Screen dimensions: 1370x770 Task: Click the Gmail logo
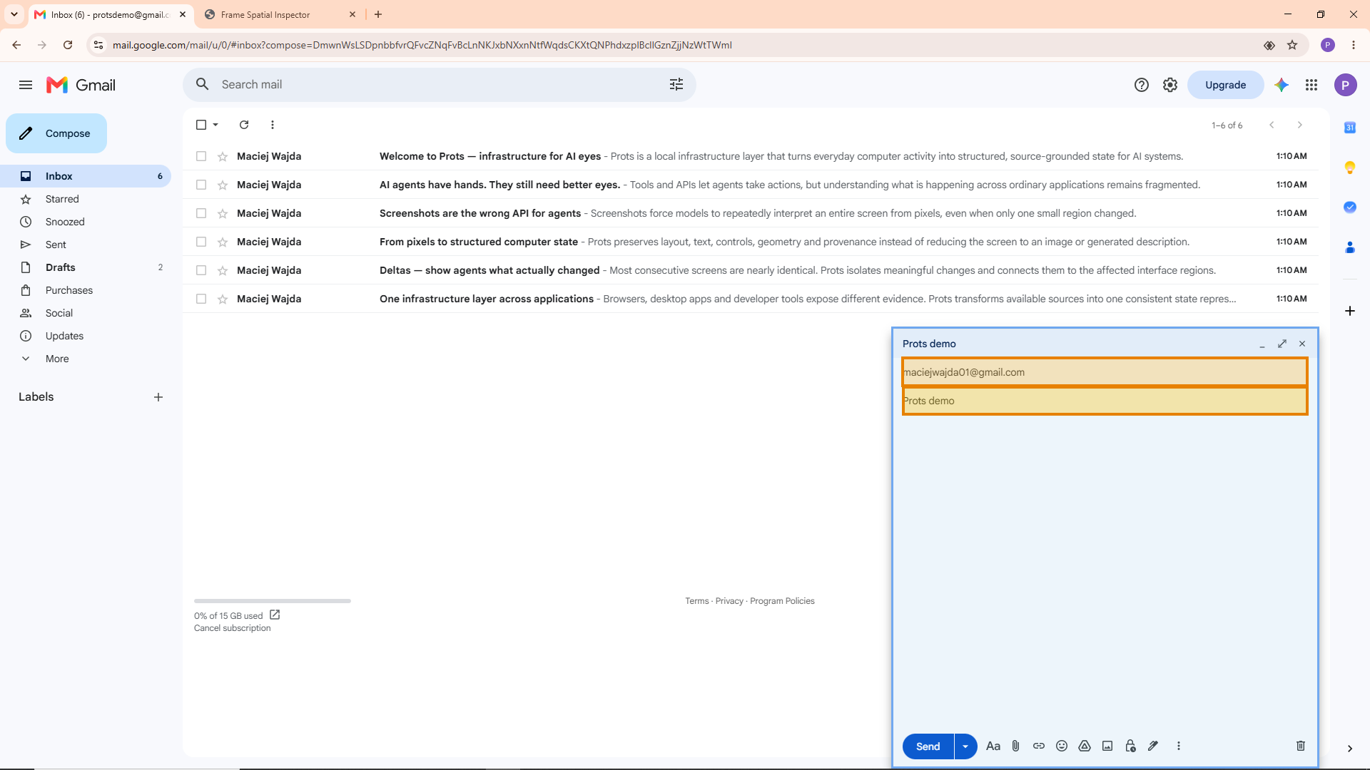point(81,85)
